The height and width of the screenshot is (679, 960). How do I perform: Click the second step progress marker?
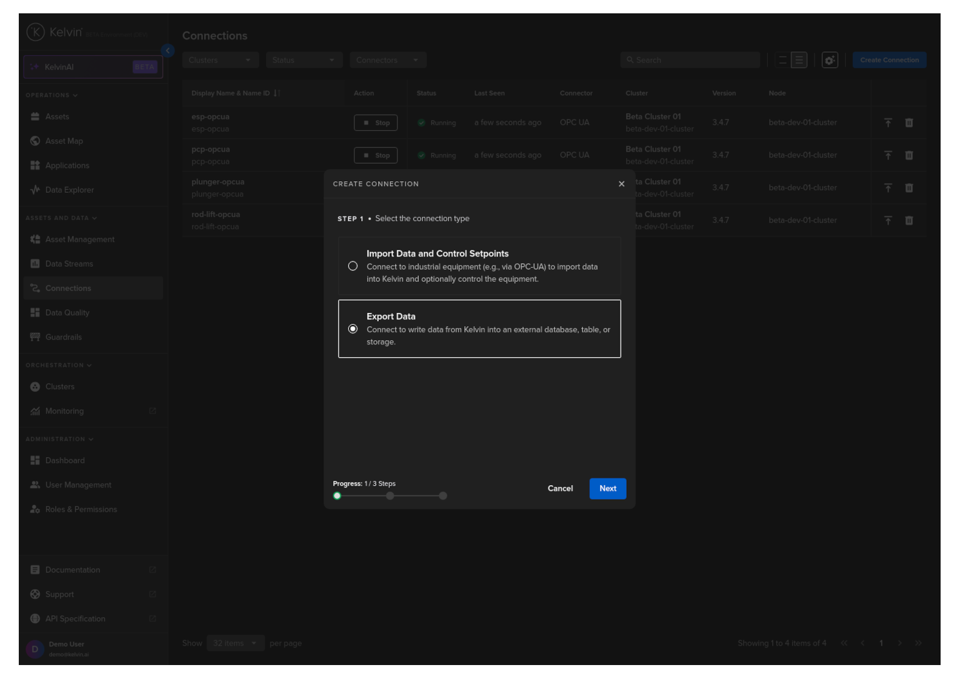[x=390, y=496]
